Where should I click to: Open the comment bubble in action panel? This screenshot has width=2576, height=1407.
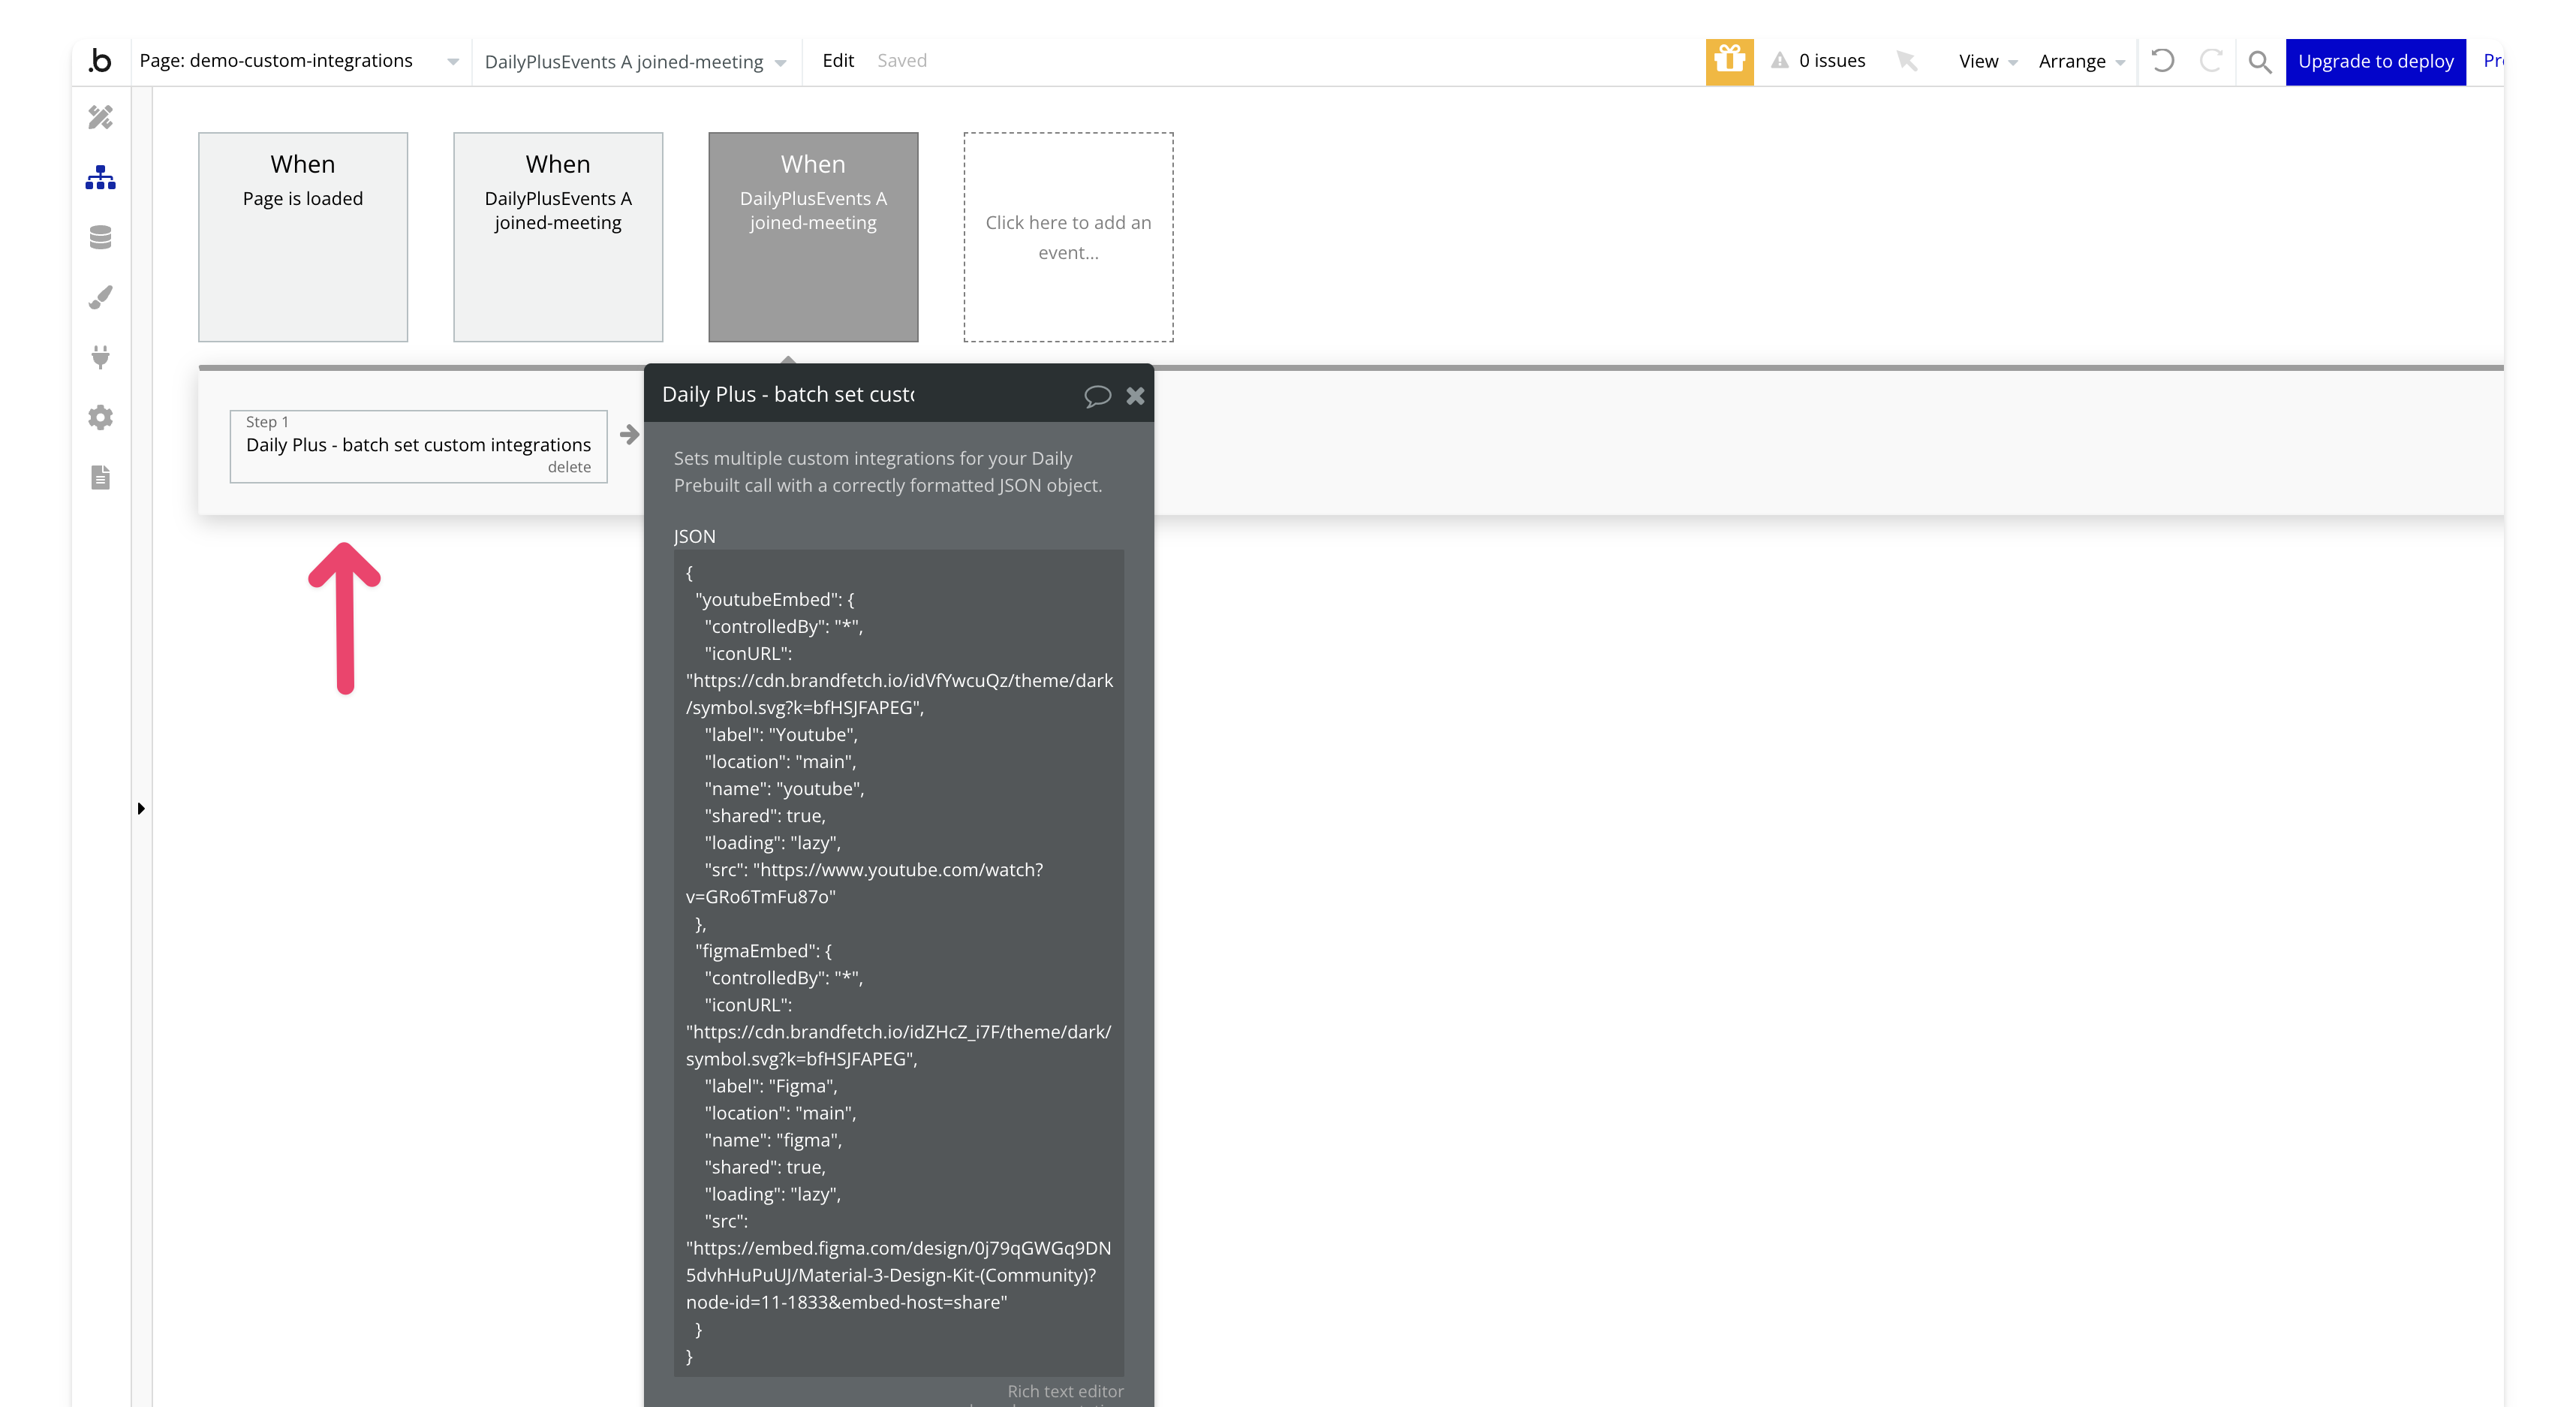1097,396
